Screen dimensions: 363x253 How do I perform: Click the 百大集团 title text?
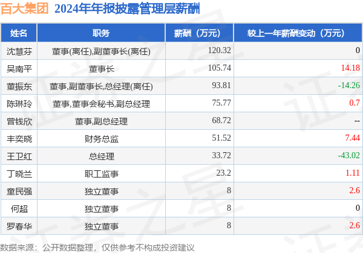click(24, 9)
